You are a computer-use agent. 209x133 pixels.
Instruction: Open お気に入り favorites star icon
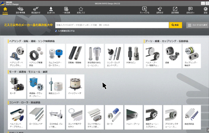pos(81,10)
